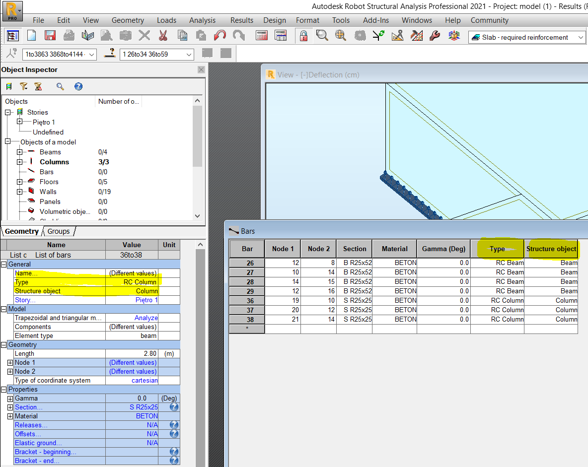588x467 pixels.
Task: Click the search magnifier in Object Inspector toolbar
Action: point(60,86)
